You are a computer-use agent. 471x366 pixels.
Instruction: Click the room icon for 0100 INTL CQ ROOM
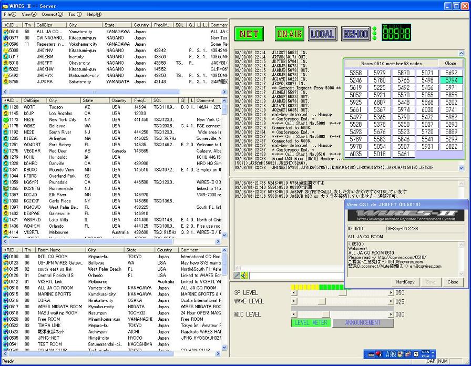5,257
